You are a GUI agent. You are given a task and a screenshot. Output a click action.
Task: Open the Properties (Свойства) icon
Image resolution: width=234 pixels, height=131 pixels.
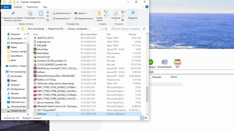pyautogui.click(x=116, y=13)
